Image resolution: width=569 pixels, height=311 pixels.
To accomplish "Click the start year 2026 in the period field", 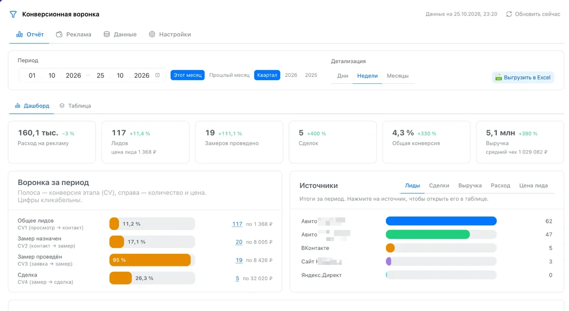I will pos(73,75).
